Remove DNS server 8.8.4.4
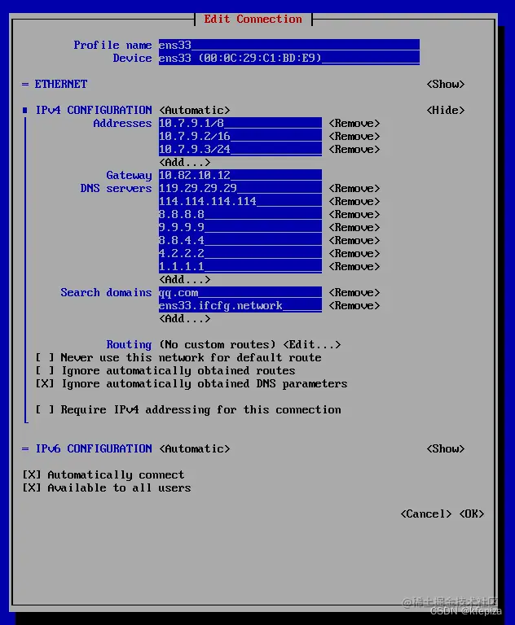This screenshot has width=515, height=625. (x=354, y=240)
